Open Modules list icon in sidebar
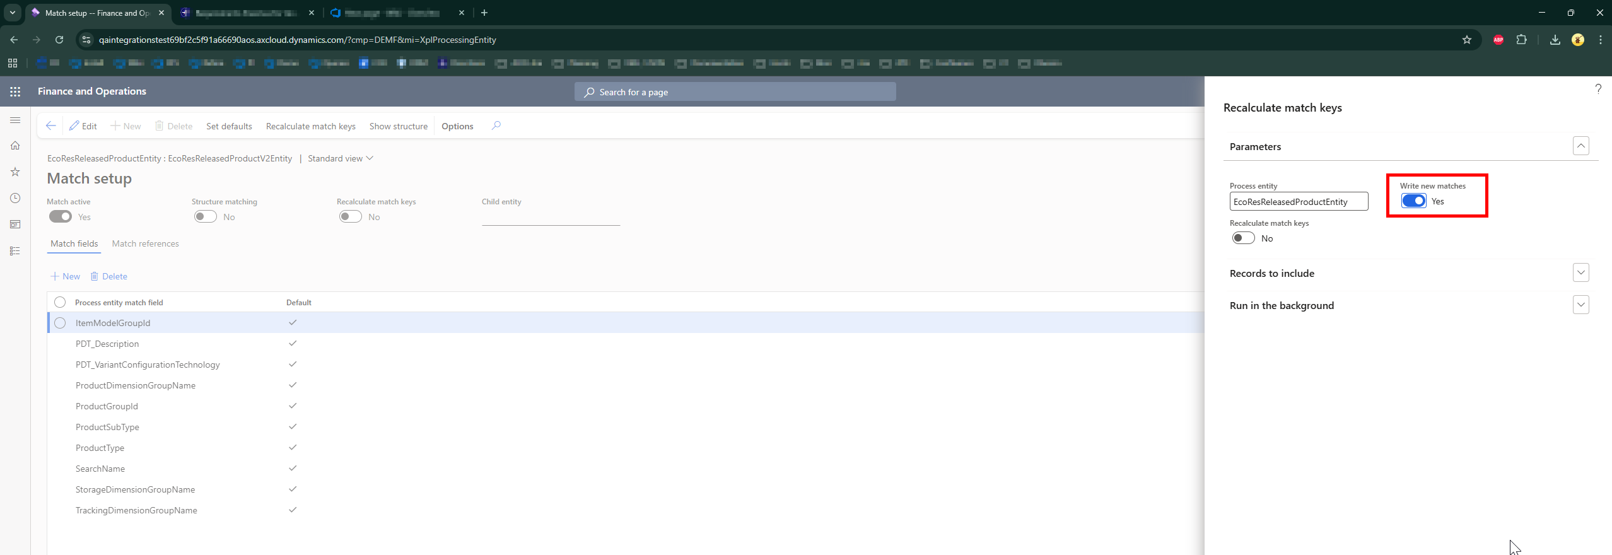The image size is (1612, 555). [15, 251]
